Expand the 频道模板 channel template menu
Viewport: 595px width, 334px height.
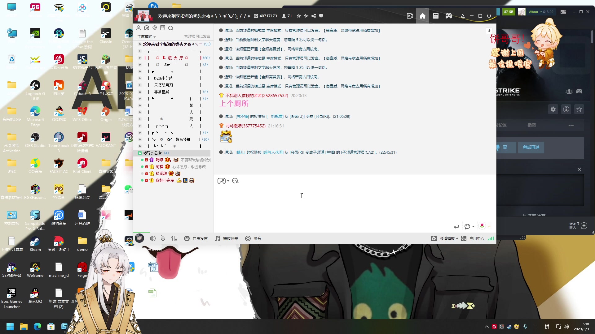pyautogui.click(x=445, y=238)
